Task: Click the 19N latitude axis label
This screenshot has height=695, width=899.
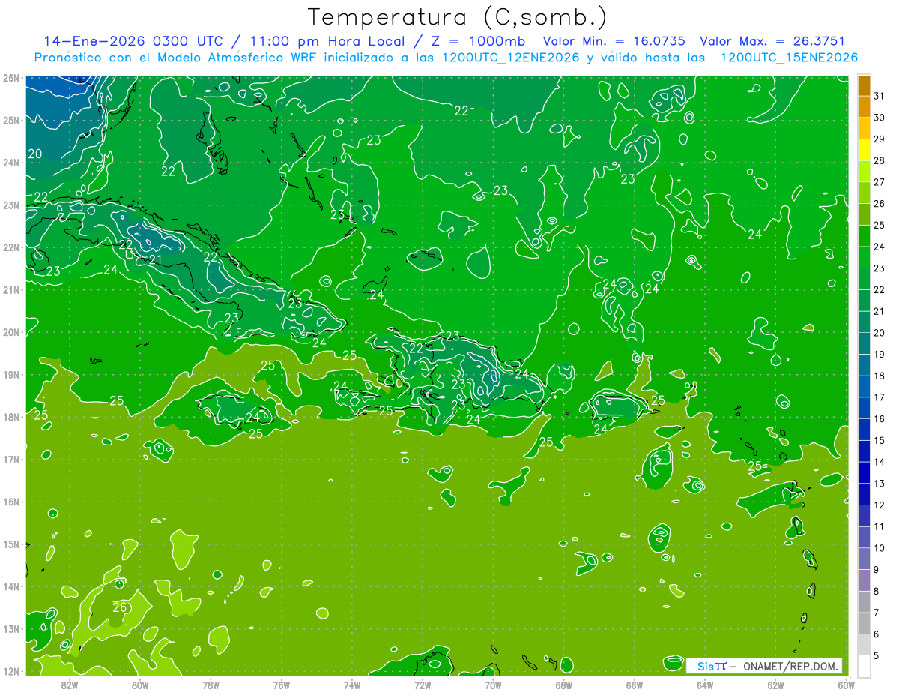Action: pyautogui.click(x=10, y=374)
